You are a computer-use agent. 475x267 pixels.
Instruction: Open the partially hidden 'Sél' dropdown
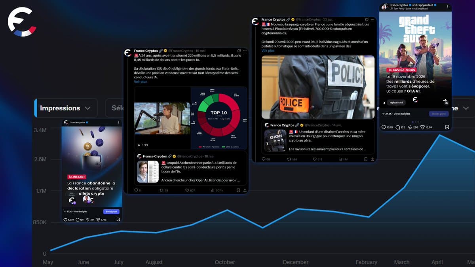pos(115,108)
